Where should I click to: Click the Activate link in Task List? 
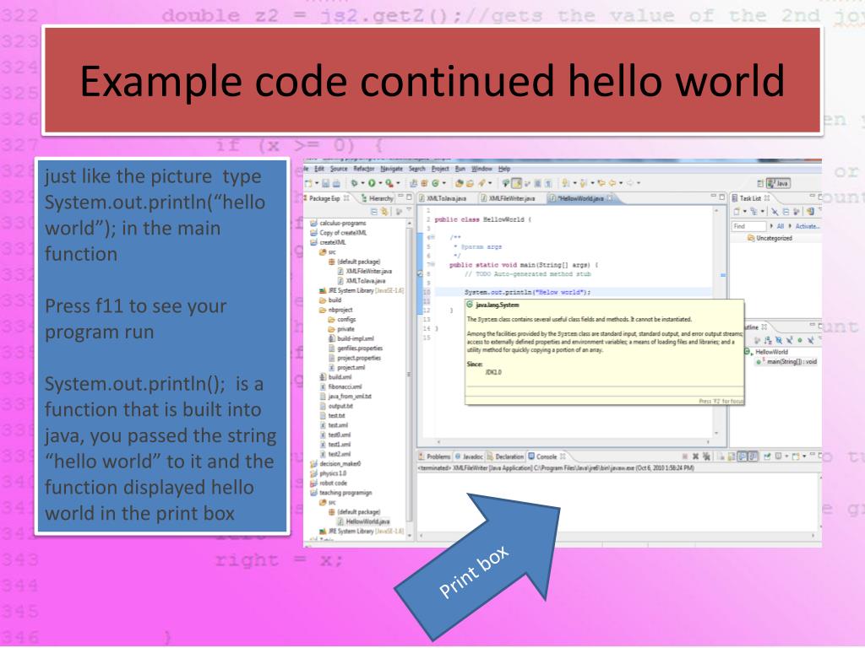click(x=808, y=226)
